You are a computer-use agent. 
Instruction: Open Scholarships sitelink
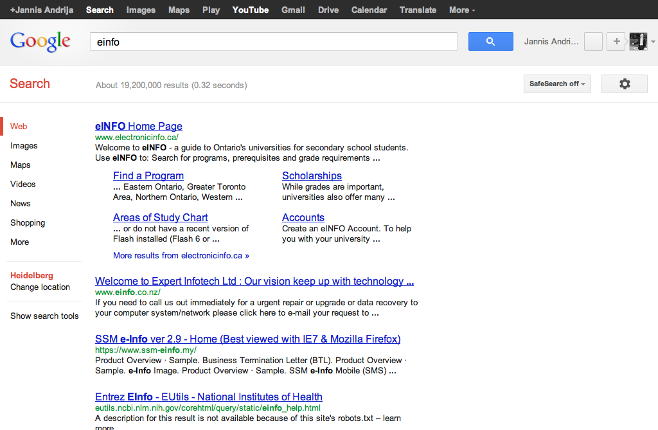click(312, 175)
